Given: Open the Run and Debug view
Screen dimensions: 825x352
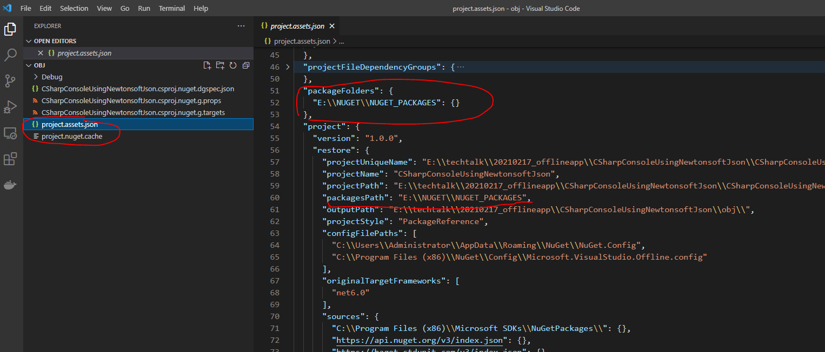Looking at the screenshot, I should (10, 107).
